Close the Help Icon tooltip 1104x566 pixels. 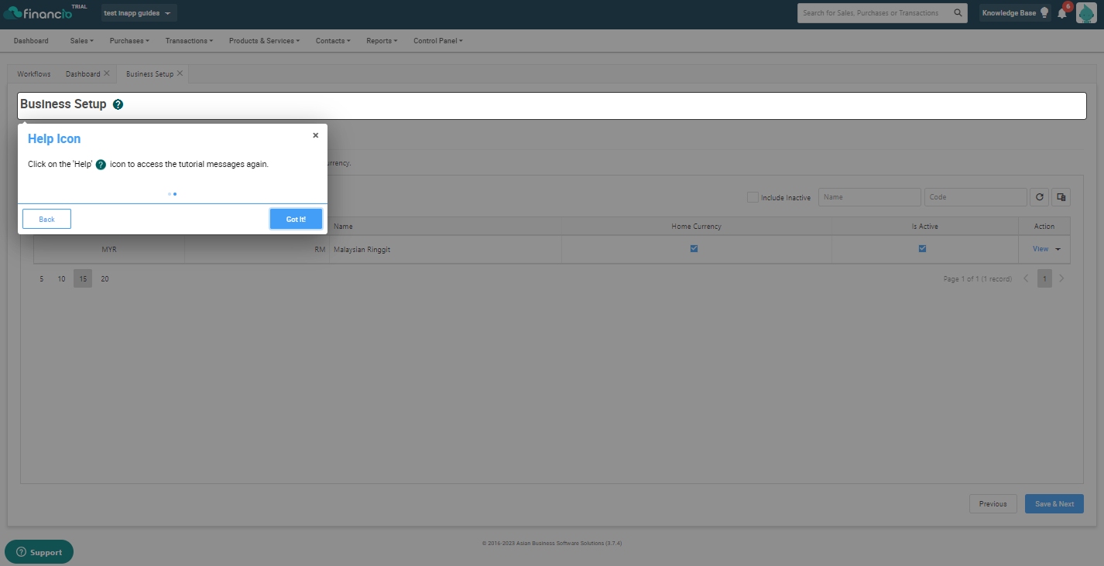tap(315, 135)
